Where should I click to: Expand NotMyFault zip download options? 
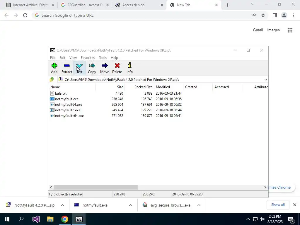pyautogui.click(x=62, y=205)
